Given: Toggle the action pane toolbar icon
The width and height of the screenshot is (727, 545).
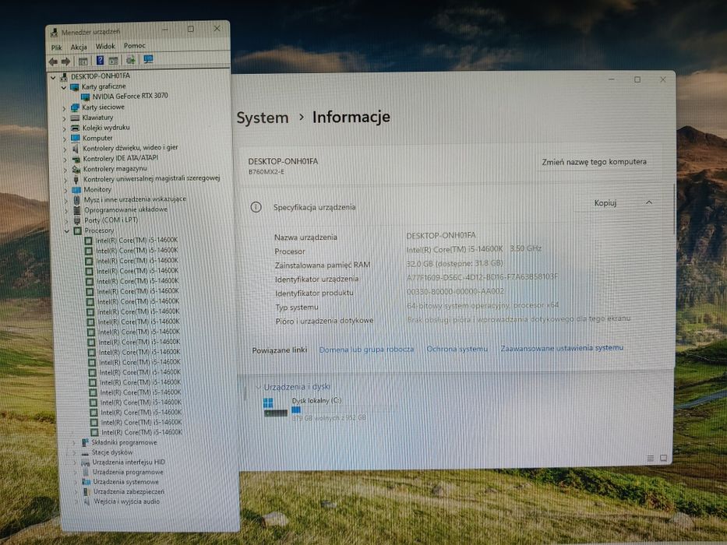Looking at the screenshot, I should pyautogui.click(x=113, y=60).
